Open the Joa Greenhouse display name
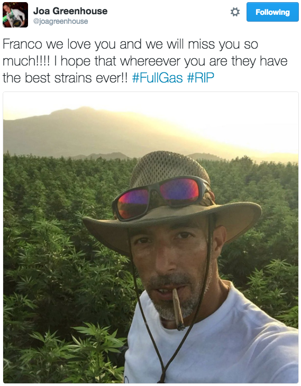 click(70, 11)
